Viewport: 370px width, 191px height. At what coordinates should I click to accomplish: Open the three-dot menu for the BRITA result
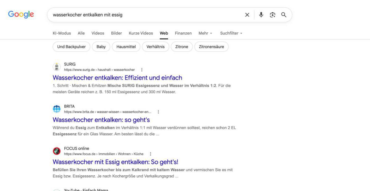158,112
